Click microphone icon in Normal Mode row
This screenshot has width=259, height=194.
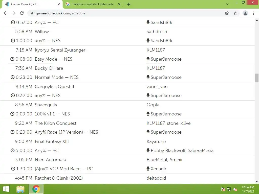click(148, 77)
